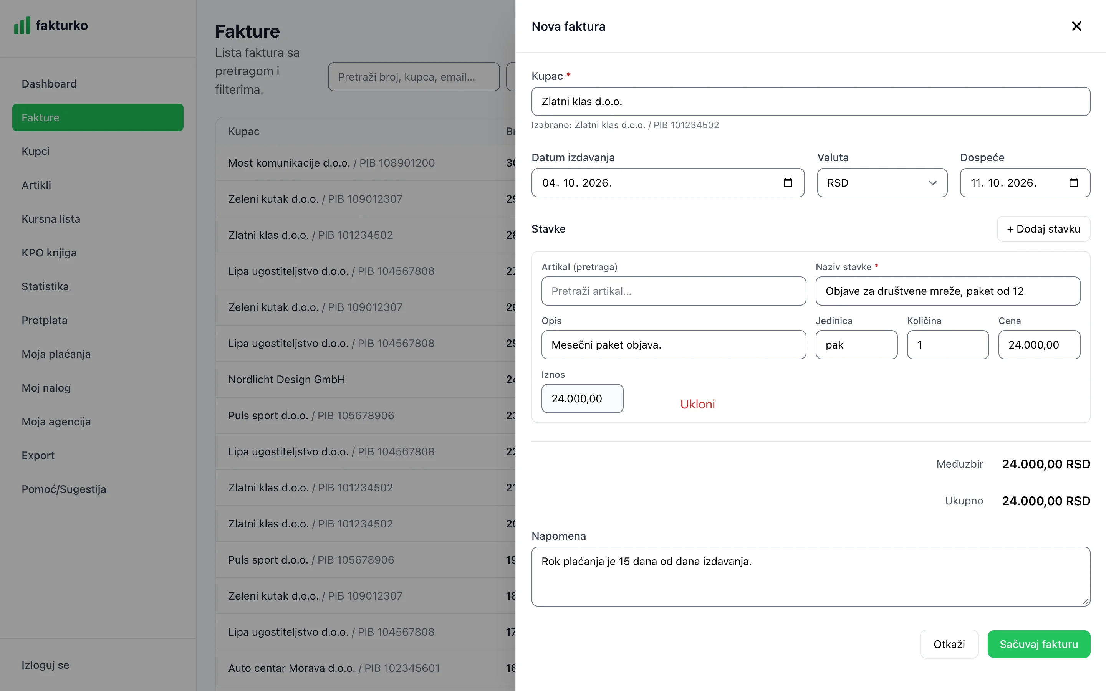Image resolution: width=1106 pixels, height=691 pixels.
Task: Click the Iznos field
Action: tap(582, 398)
